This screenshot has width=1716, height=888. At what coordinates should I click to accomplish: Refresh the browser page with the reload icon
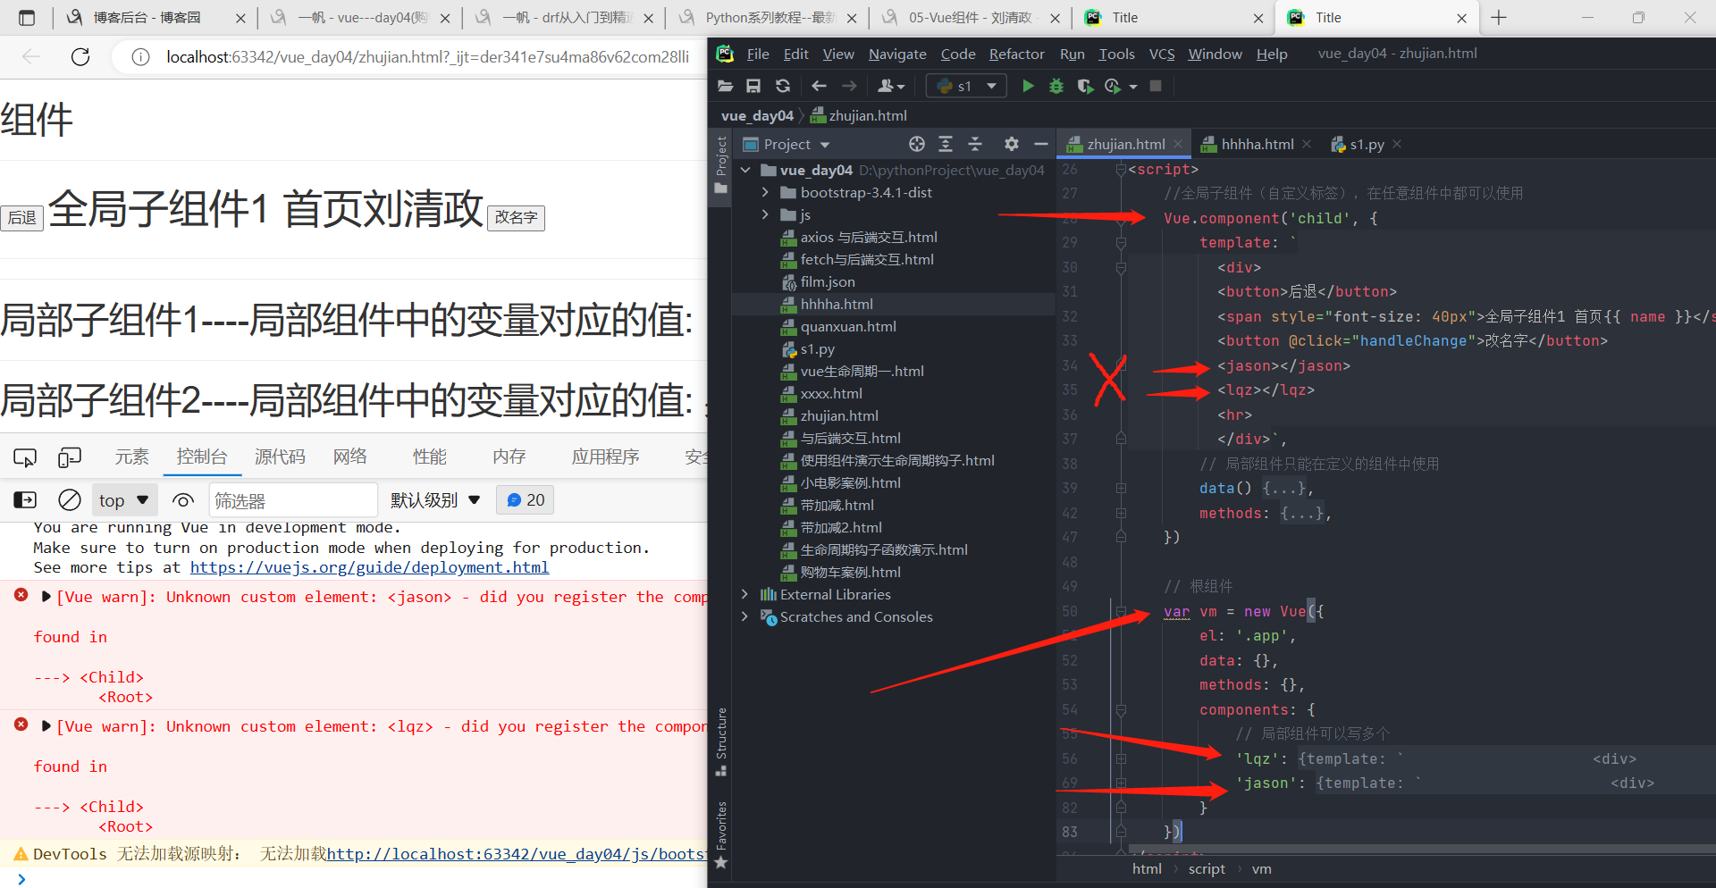point(80,57)
